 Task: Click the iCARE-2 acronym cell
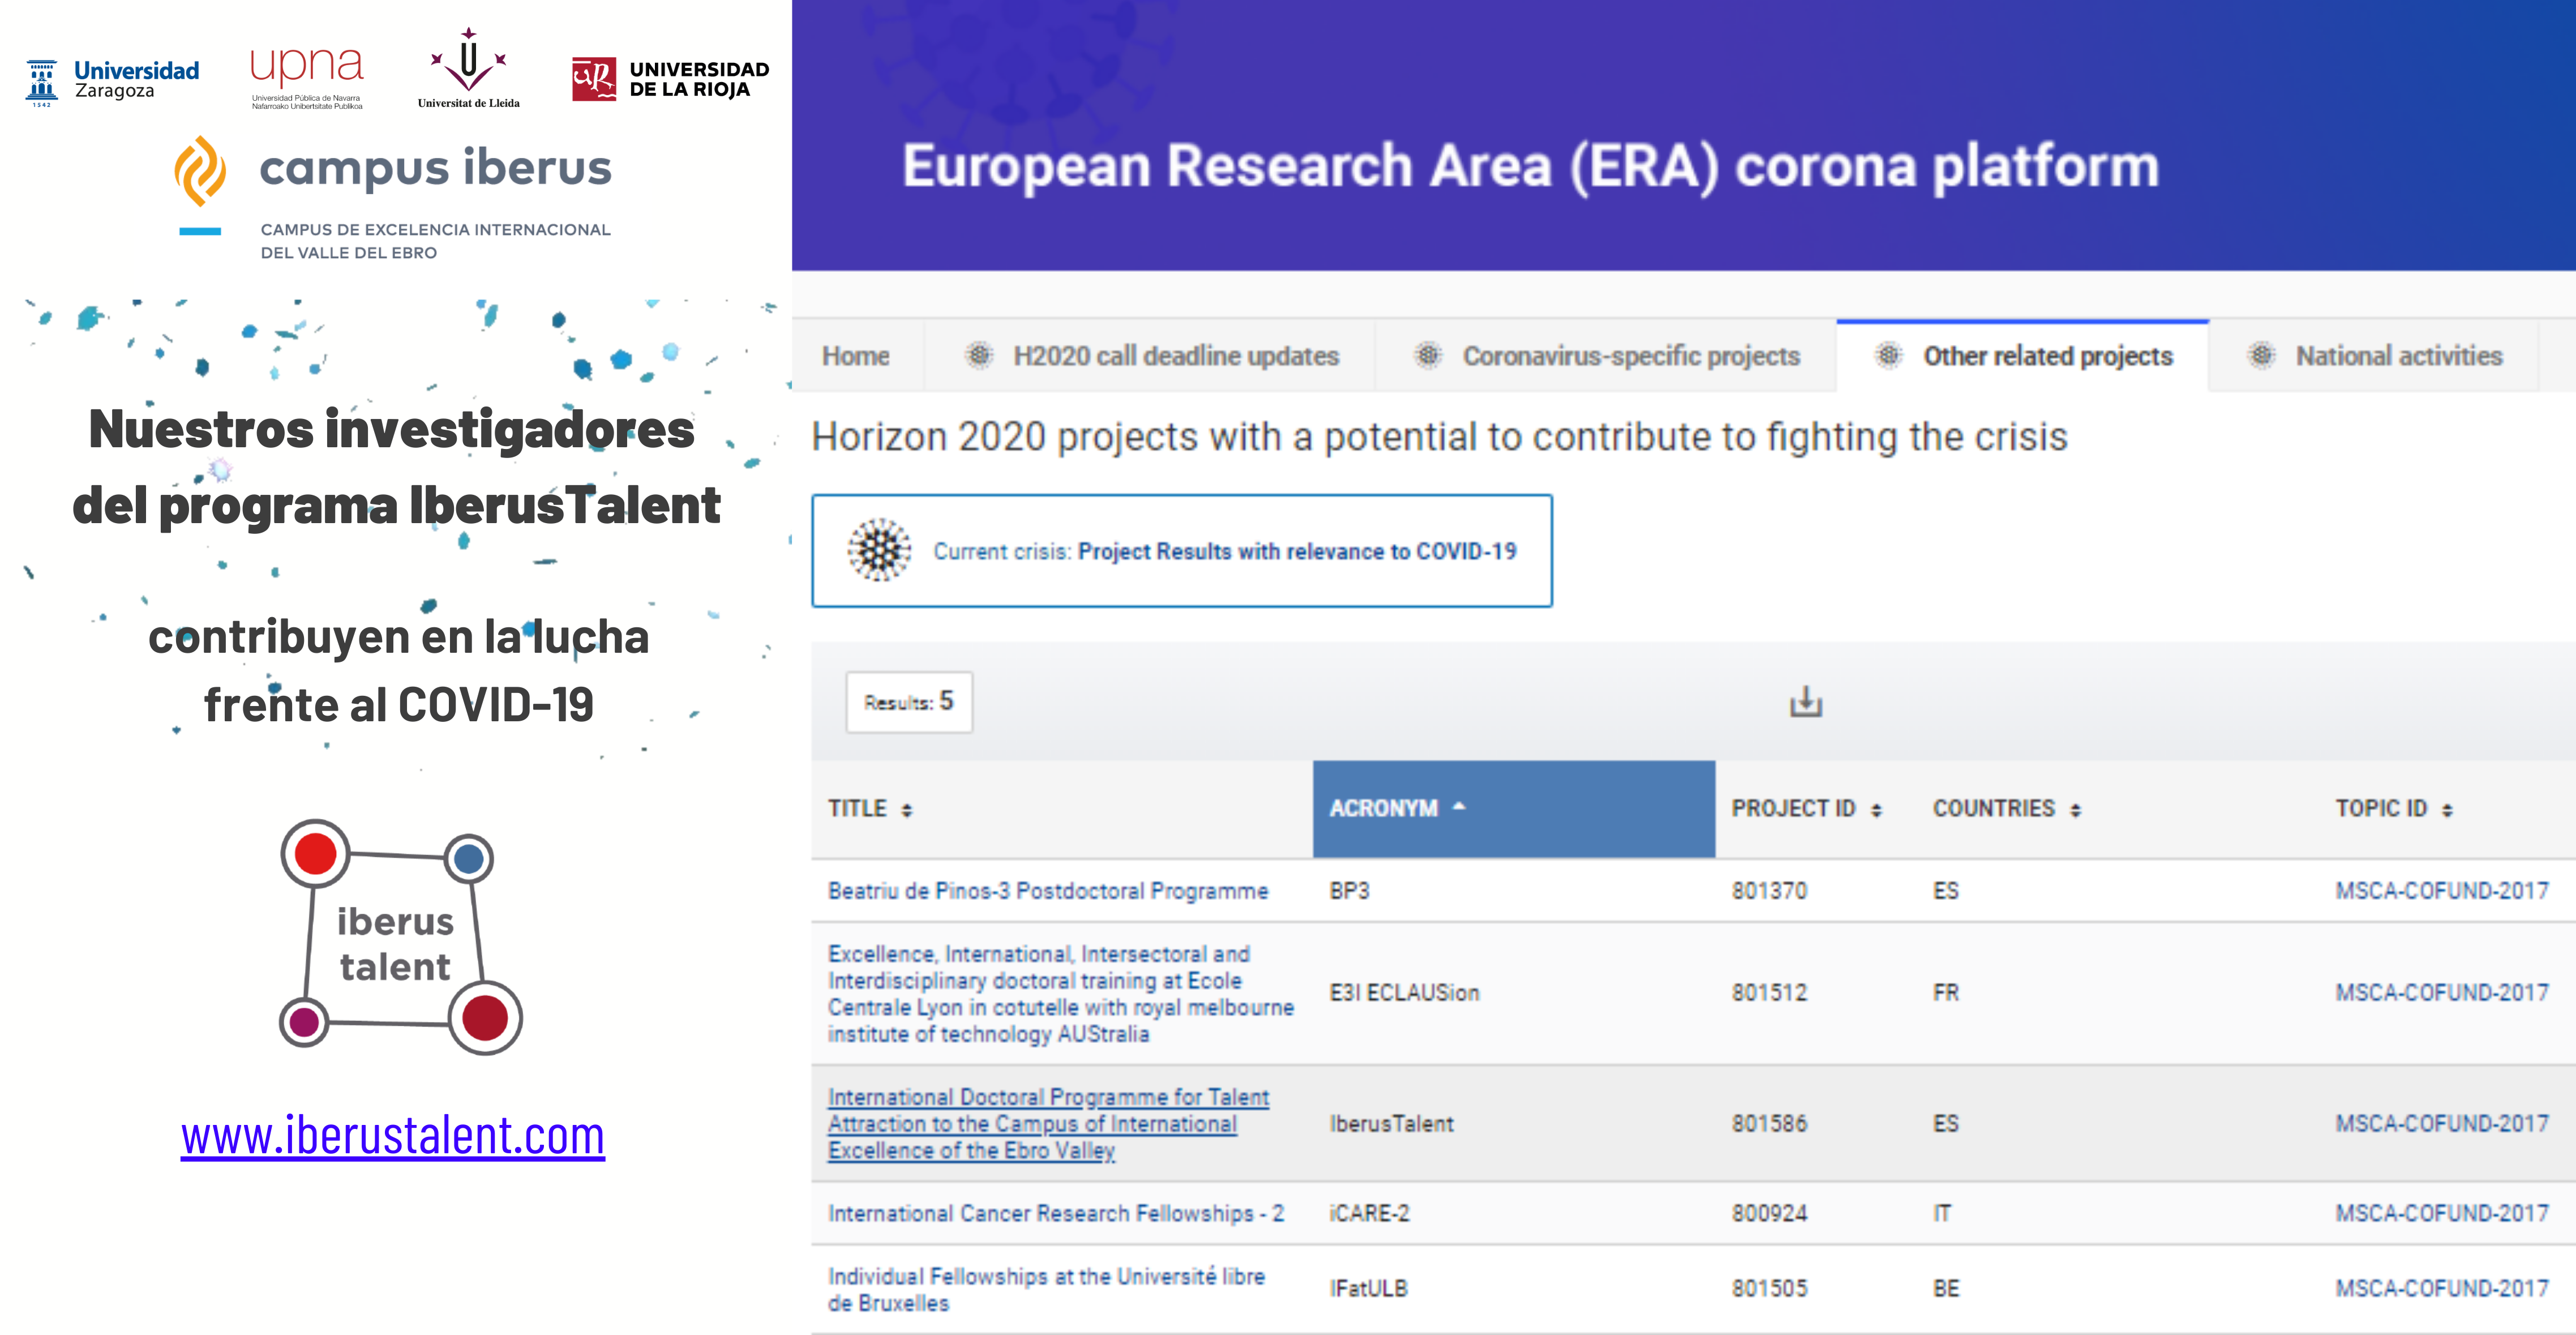(1369, 1213)
